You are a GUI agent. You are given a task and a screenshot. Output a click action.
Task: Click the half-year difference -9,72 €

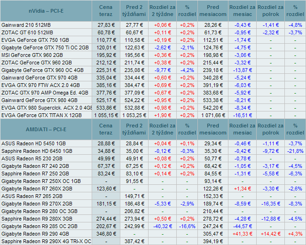pyautogui.click(x=271, y=151)
